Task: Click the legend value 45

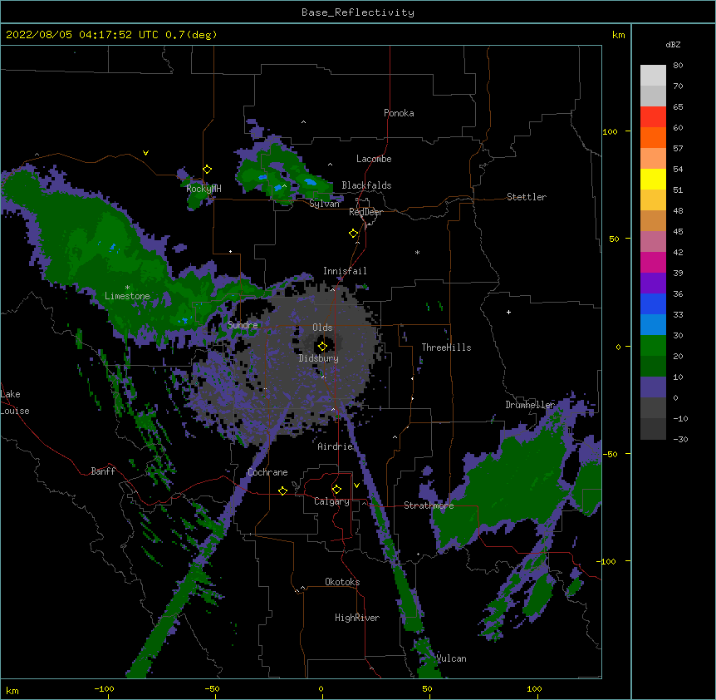Action: point(678,232)
